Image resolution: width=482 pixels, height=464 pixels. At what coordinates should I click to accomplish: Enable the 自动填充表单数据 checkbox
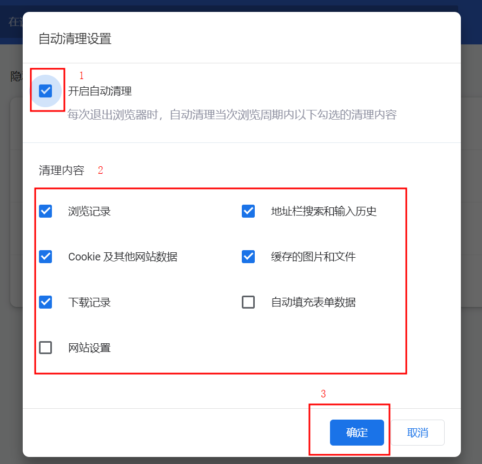tap(248, 302)
